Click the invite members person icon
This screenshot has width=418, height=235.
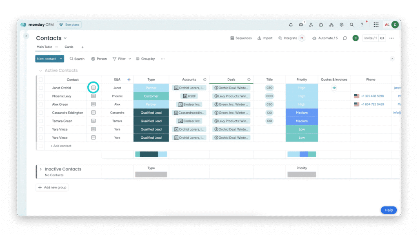(x=311, y=25)
